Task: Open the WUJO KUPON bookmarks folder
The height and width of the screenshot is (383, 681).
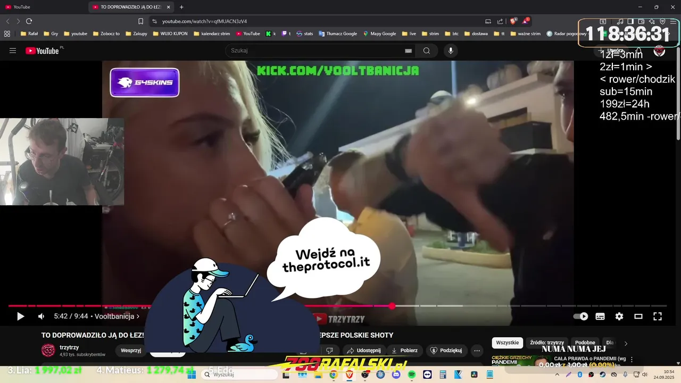Action: coord(170,34)
